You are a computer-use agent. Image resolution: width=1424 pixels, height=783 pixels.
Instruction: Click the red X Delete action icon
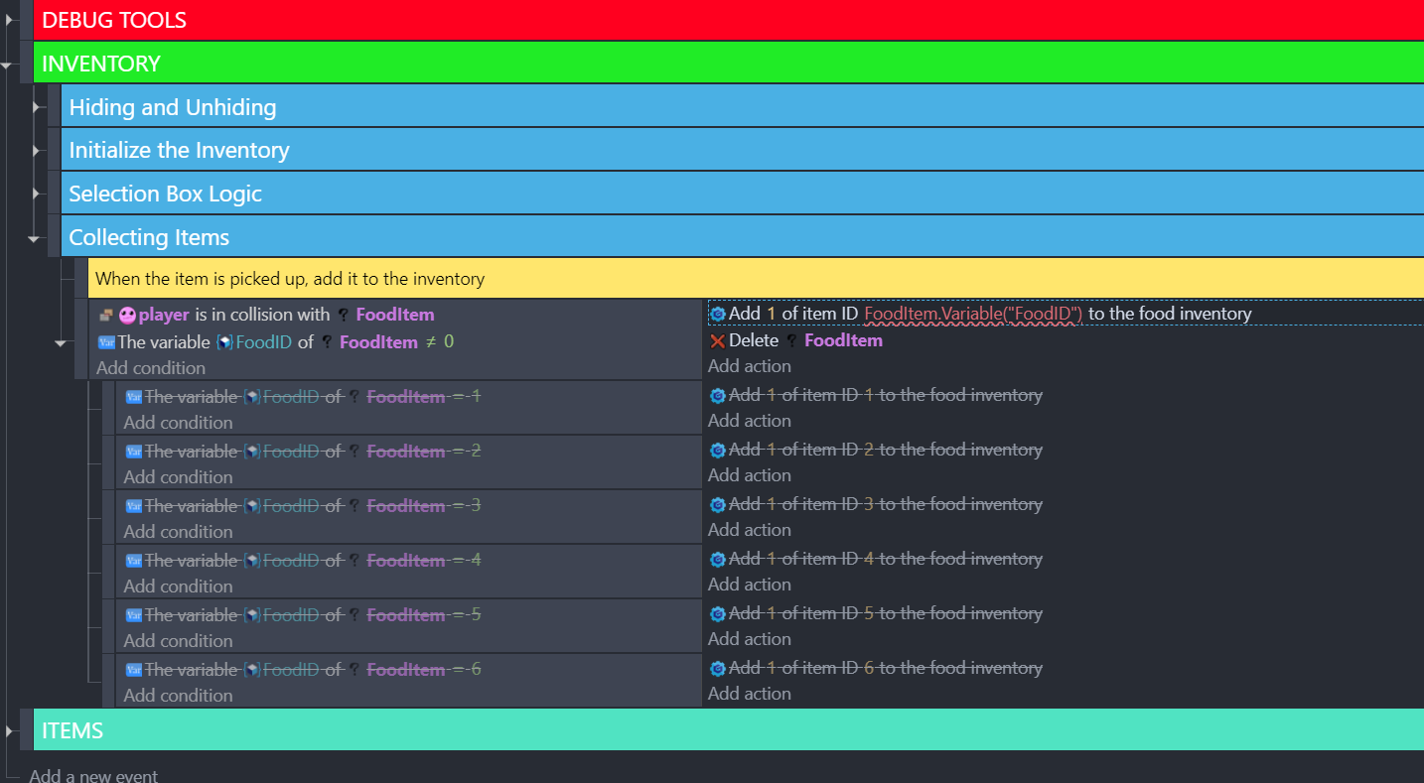point(717,341)
